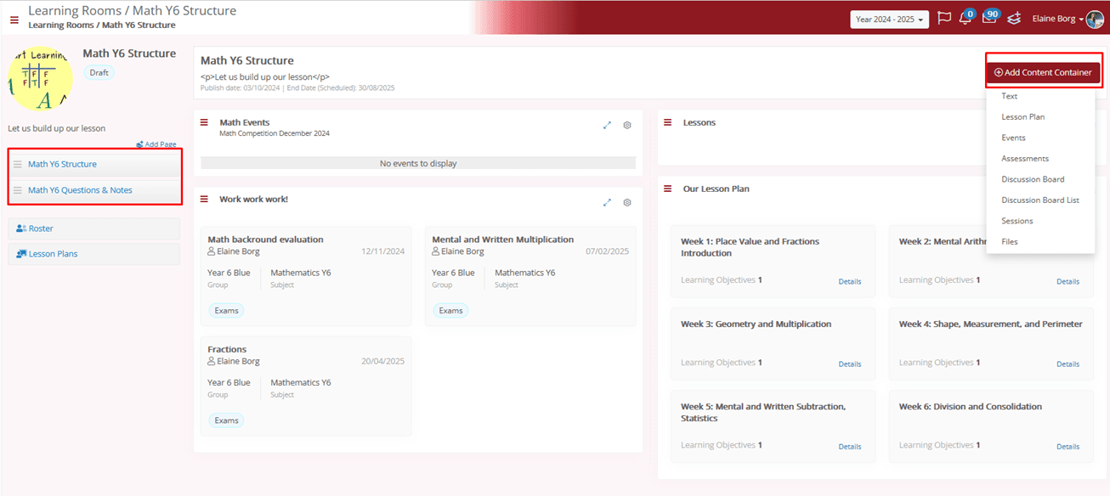1110x496 pixels.
Task: Open Work work work! settings gear
Action: [627, 202]
